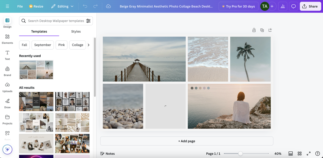Screen dimensions: 323x158
Task: Click Try Pro for 30 days
Action: point(238,6)
